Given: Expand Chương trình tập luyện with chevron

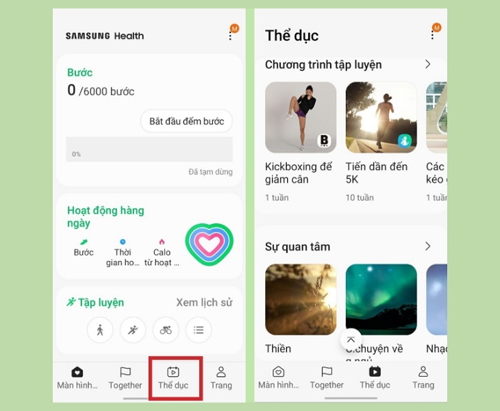Looking at the screenshot, I should pos(428,64).
